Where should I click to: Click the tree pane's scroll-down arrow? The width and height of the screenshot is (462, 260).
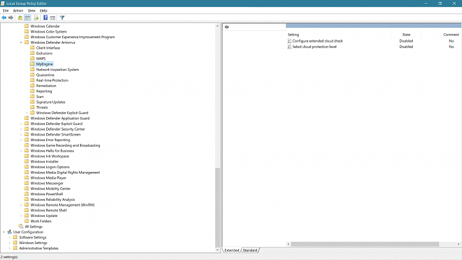click(x=217, y=250)
